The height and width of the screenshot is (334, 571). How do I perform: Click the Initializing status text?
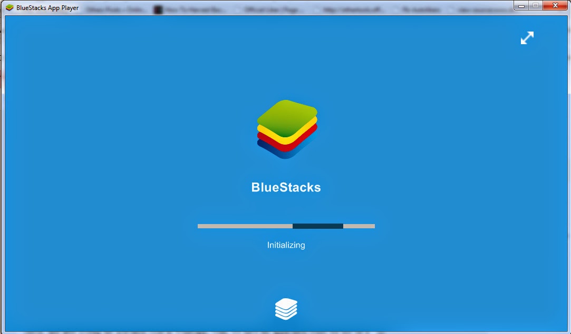[x=286, y=245]
